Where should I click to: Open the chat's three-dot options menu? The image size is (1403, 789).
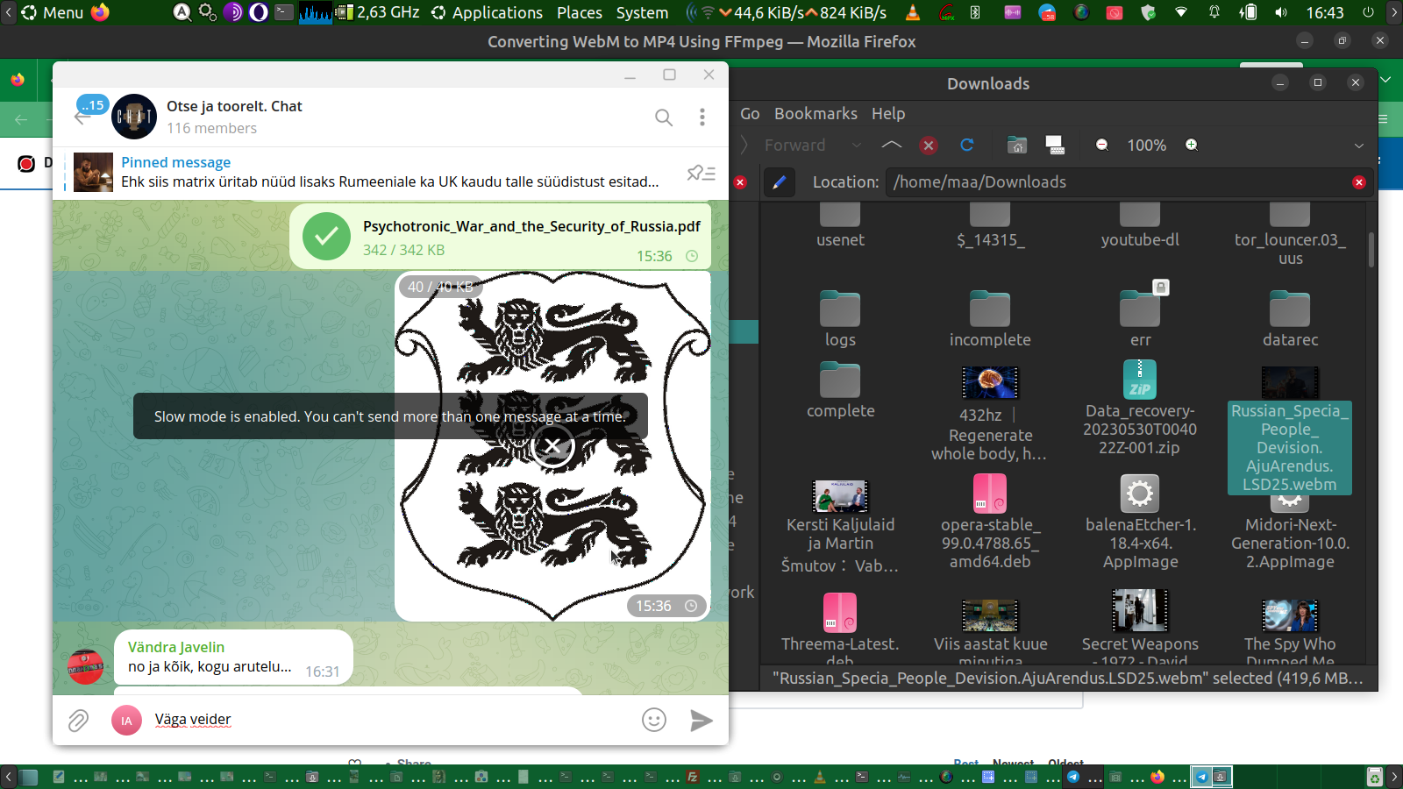tap(701, 117)
